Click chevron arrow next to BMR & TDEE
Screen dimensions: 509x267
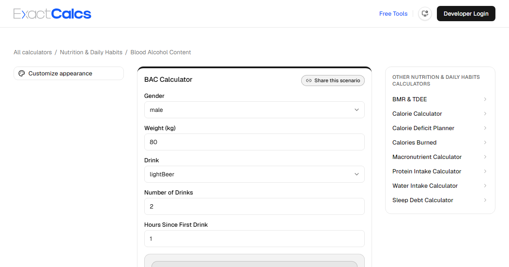tap(485, 99)
